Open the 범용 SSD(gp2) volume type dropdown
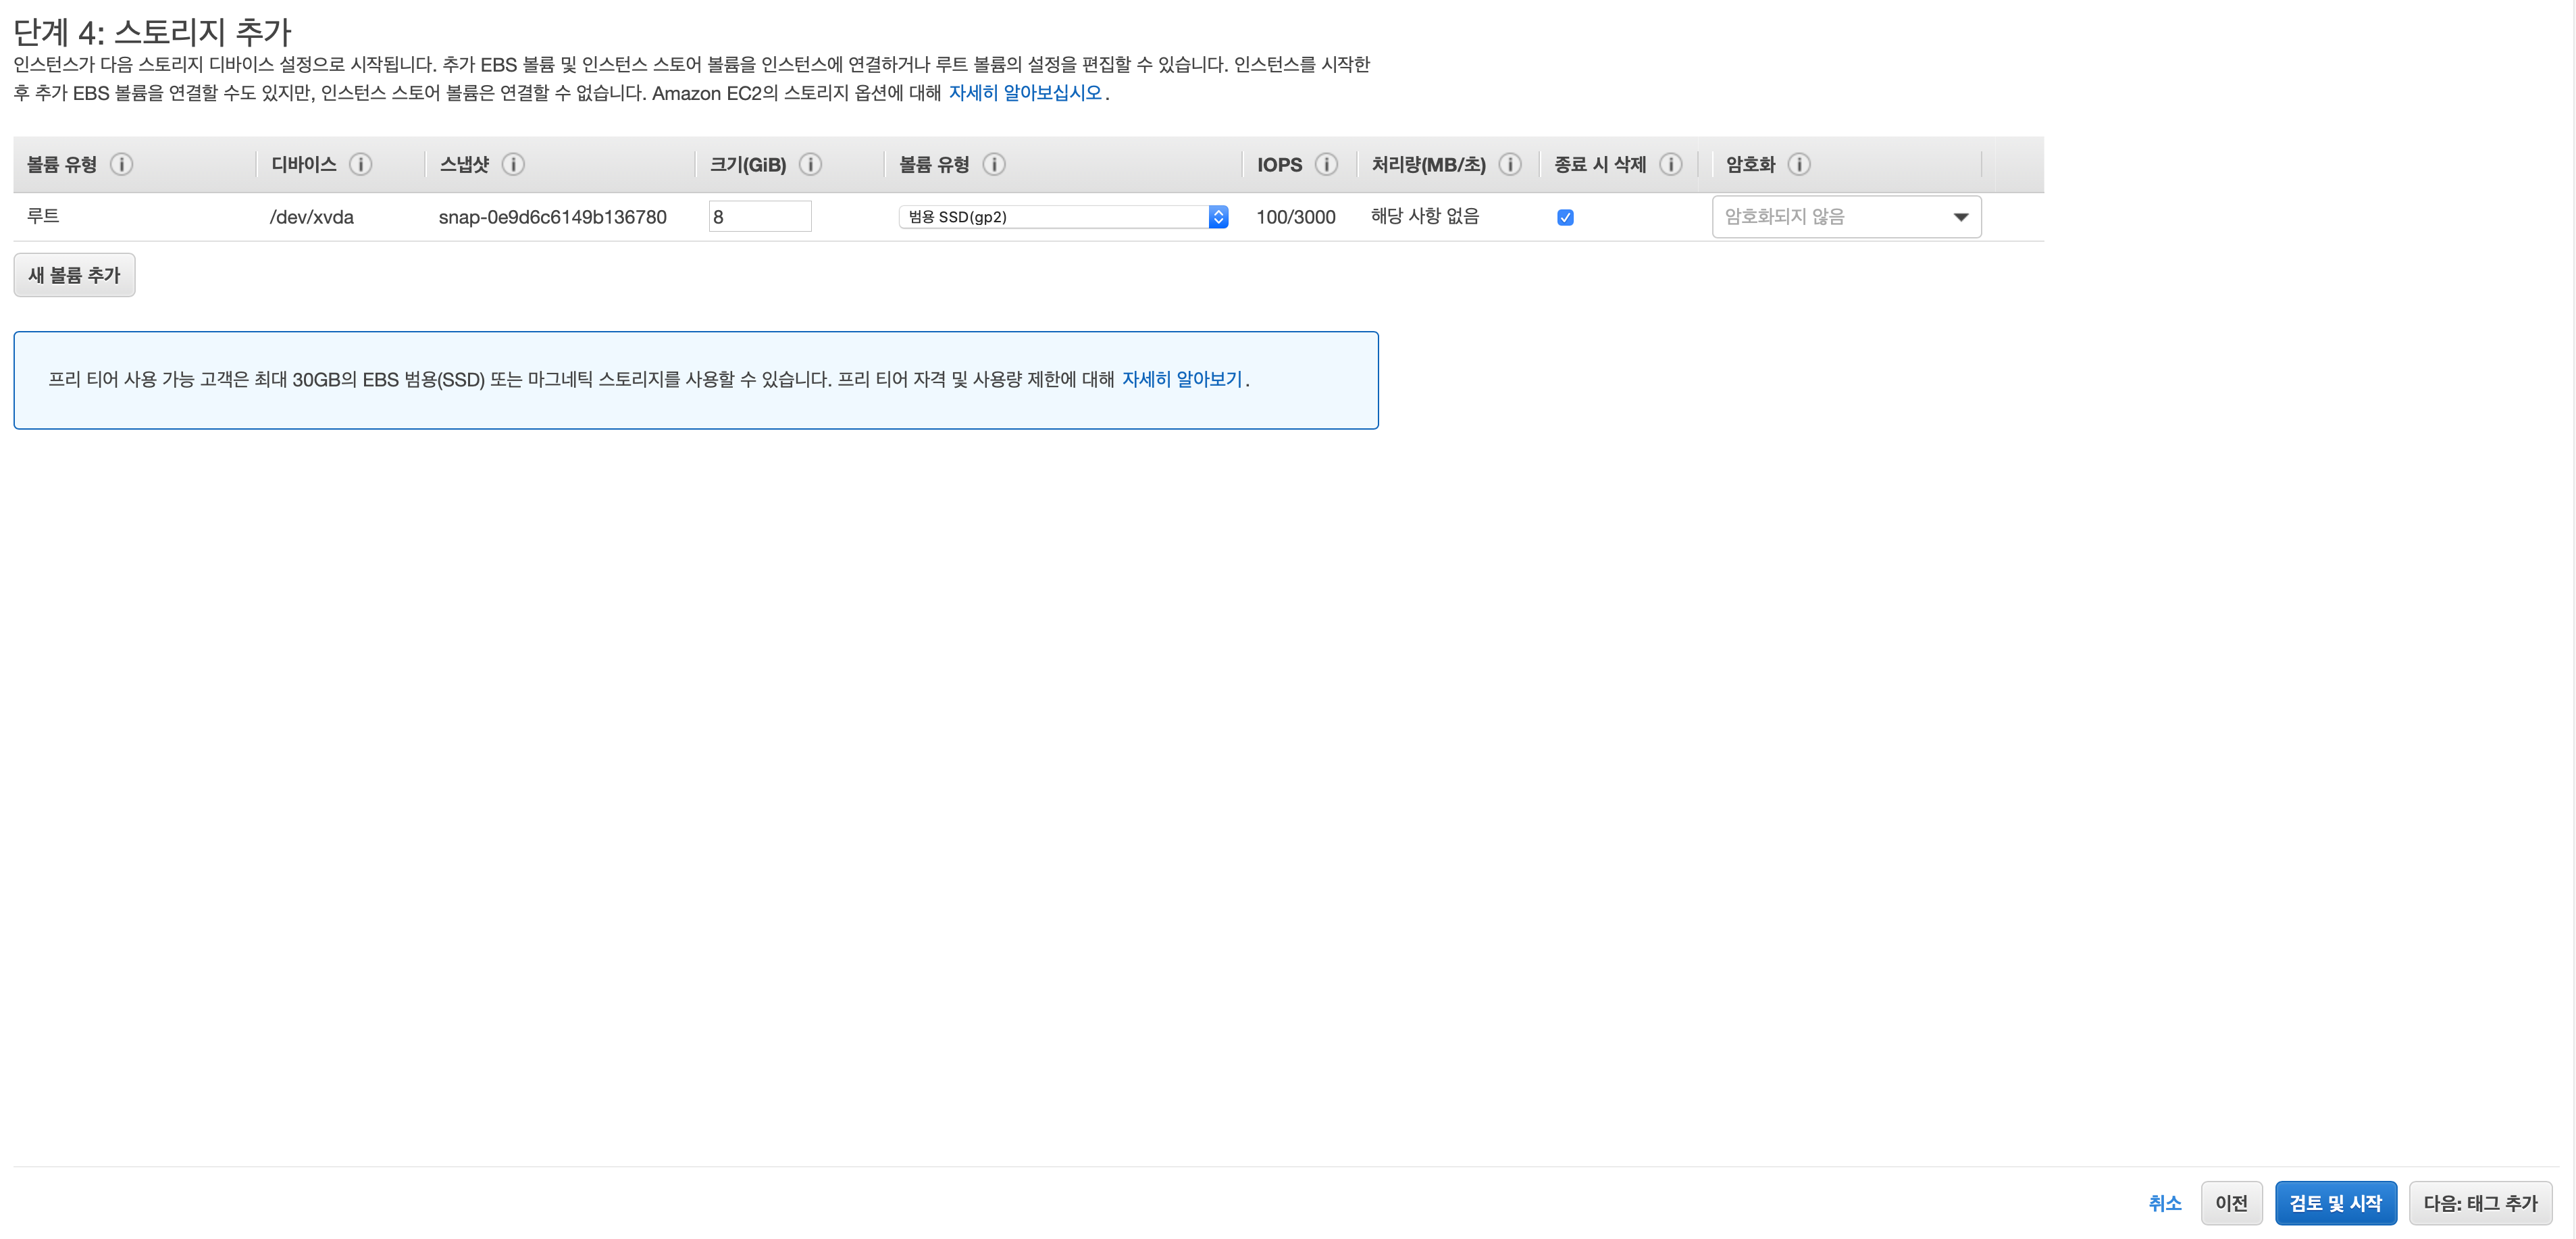 tap(1062, 217)
